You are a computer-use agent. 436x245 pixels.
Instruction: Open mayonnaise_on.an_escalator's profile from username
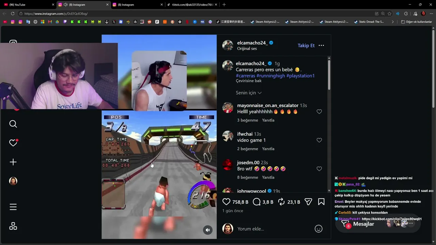click(268, 105)
